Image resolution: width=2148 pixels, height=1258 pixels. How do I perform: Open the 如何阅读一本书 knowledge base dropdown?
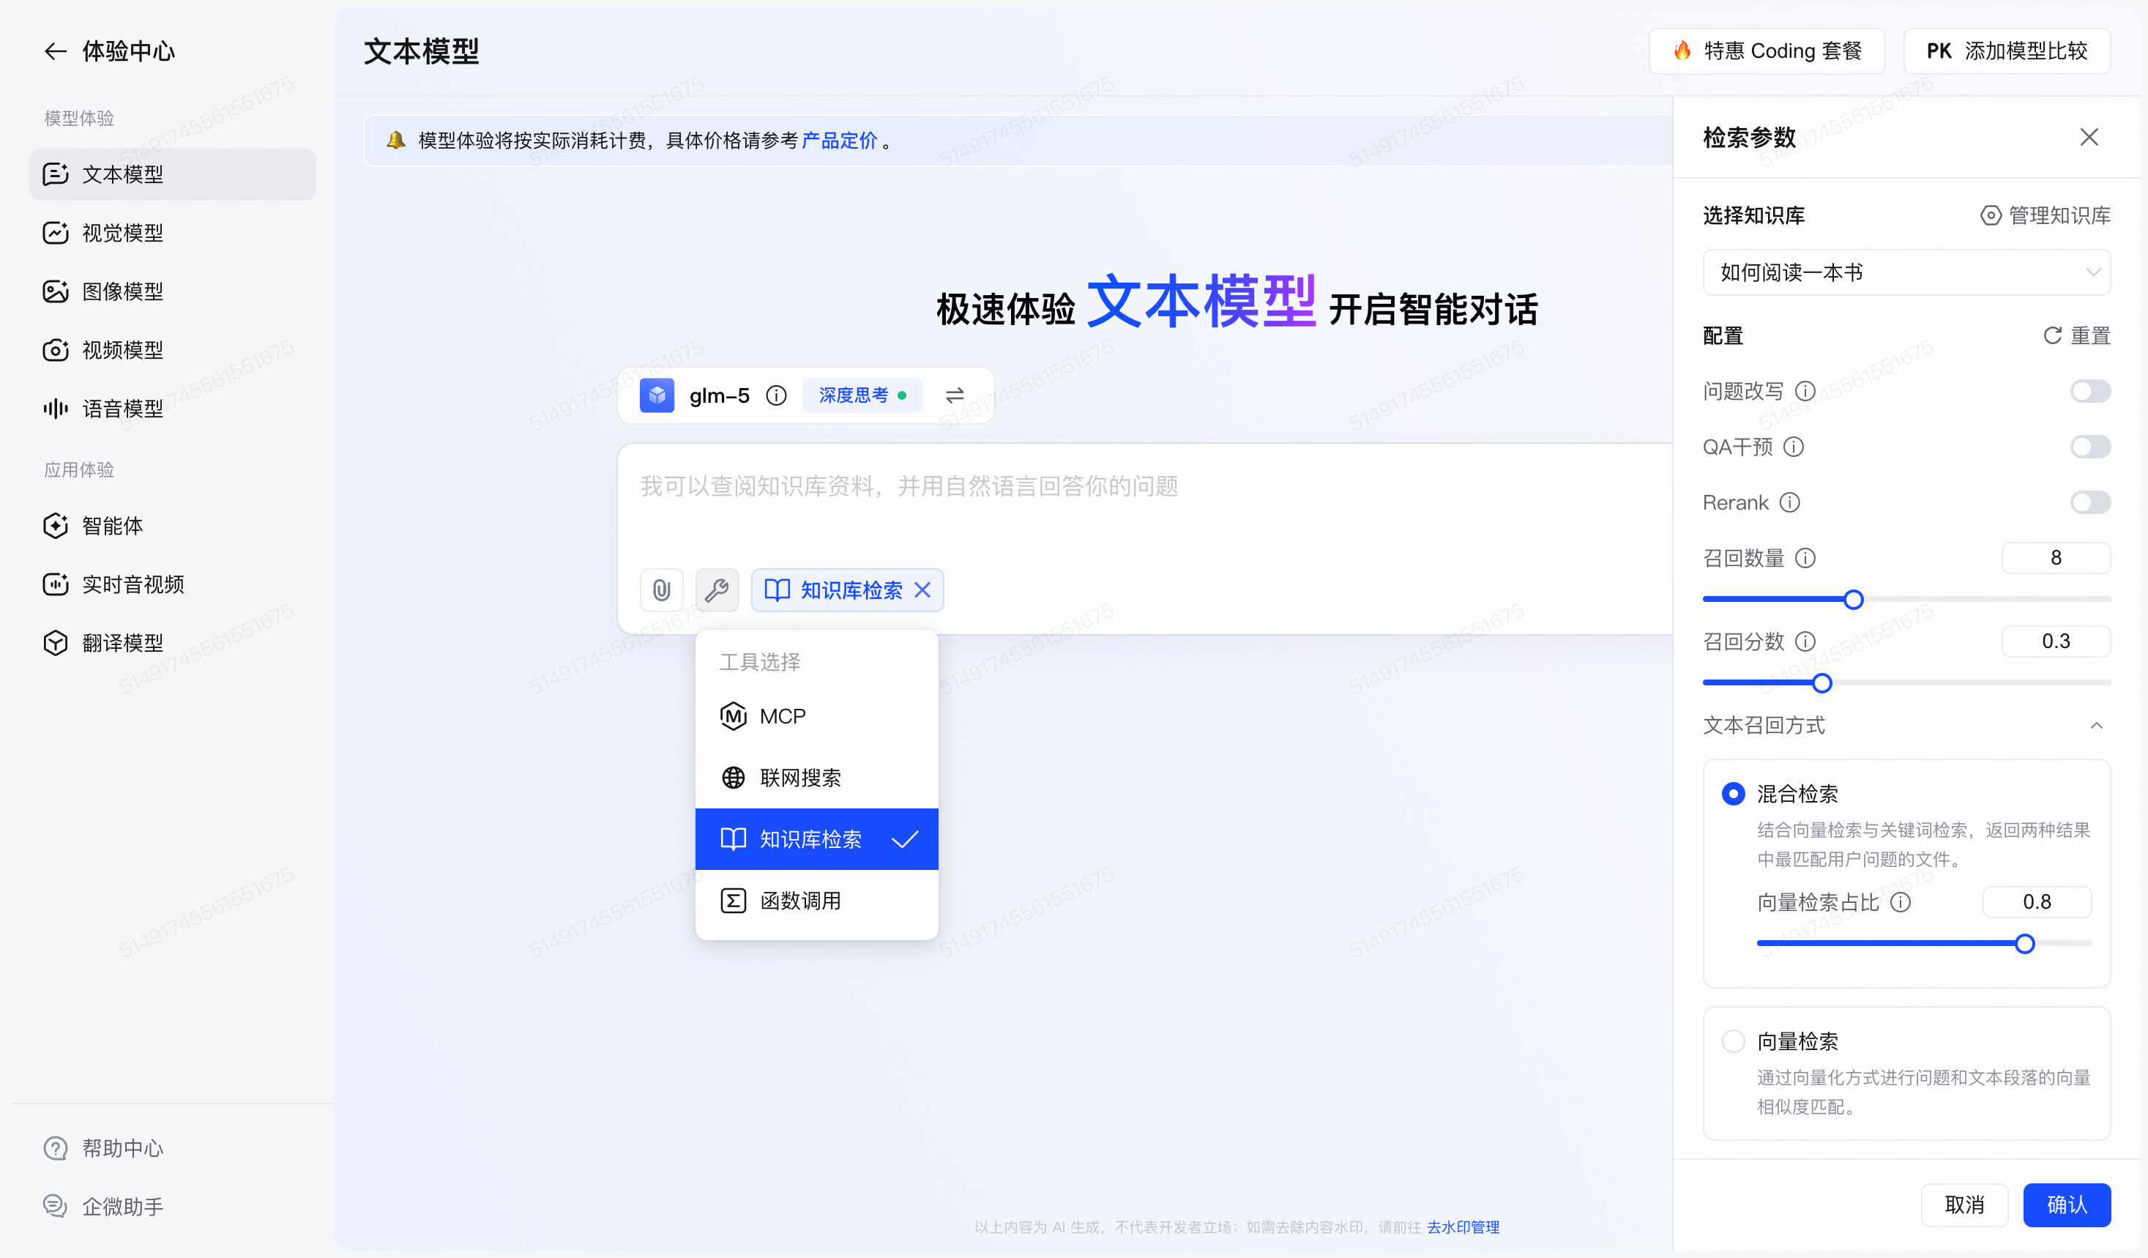pos(1906,272)
